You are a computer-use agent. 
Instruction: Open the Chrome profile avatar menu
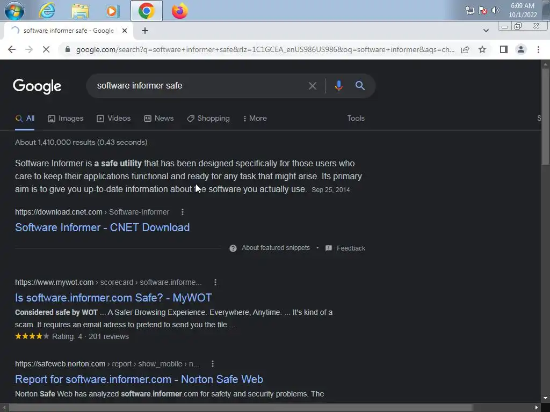[521, 49]
